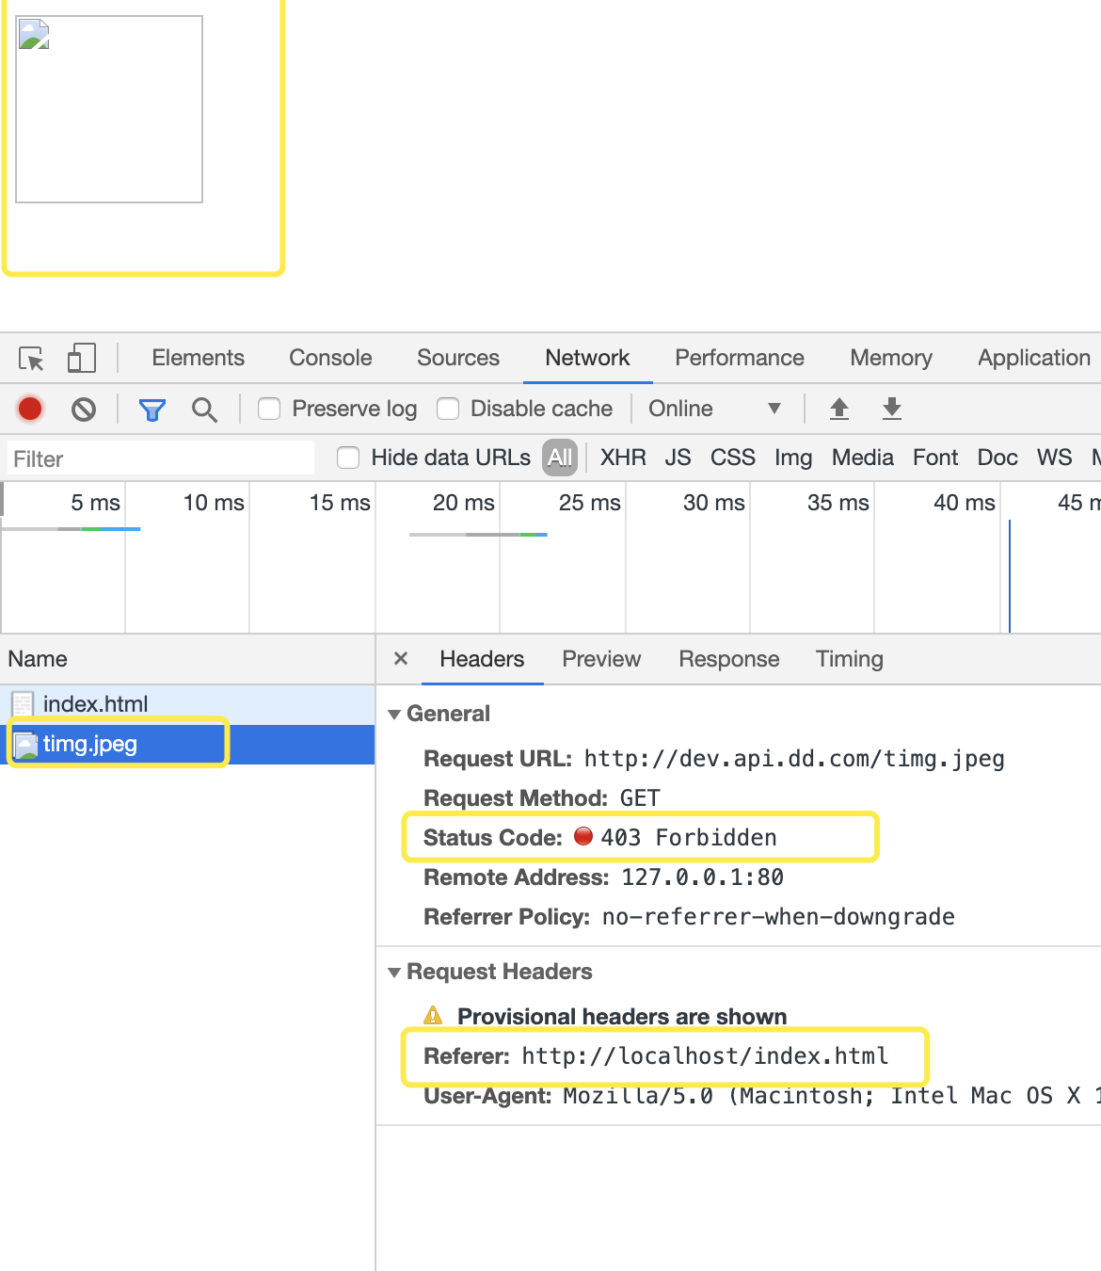Image resolution: width=1101 pixels, height=1271 pixels.
Task: Open the Application tab
Action: [1034, 358]
